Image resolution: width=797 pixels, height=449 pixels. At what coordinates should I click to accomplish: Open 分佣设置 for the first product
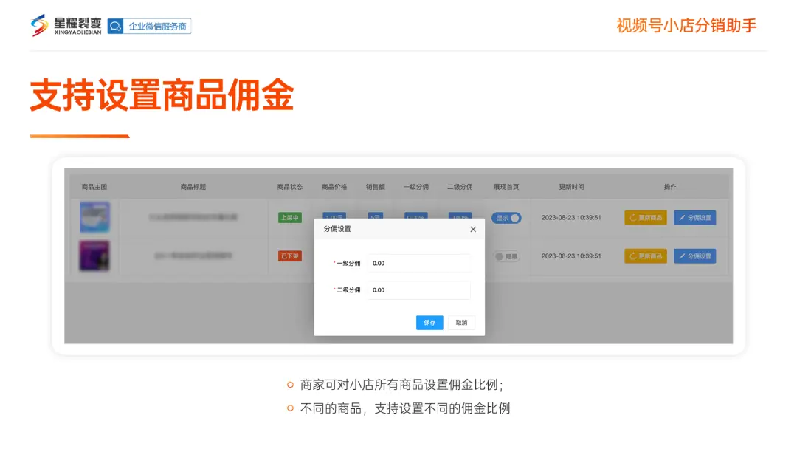point(695,218)
